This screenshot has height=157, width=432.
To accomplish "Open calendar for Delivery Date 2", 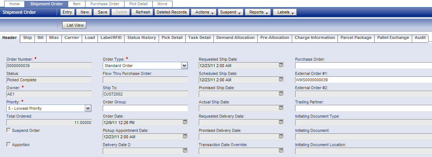I will coord(185,151).
